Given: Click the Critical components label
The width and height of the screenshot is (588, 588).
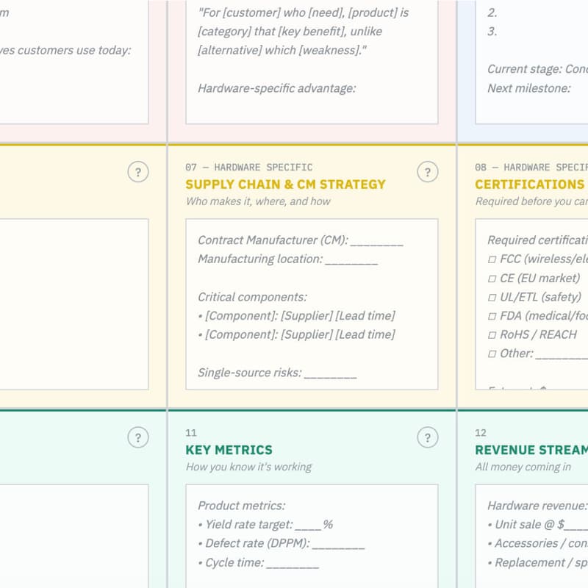Looking at the screenshot, I should click(252, 297).
